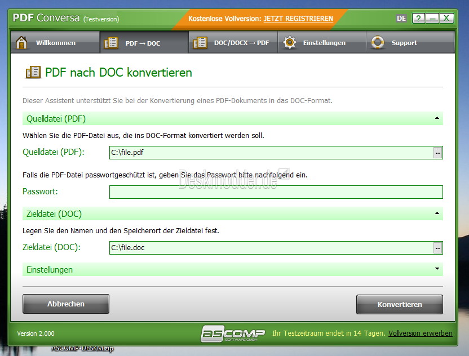469x356 pixels.
Task: Open the PDF → DOC tab
Action: pos(144,42)
